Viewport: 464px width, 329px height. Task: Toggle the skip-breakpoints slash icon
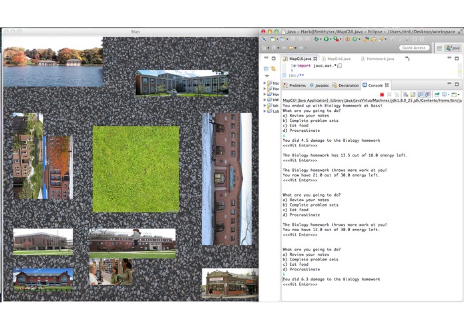(x=264, y=39)
